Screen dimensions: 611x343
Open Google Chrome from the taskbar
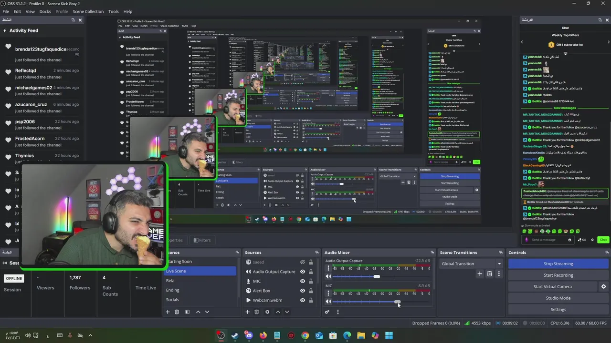[x=305, y=335]
